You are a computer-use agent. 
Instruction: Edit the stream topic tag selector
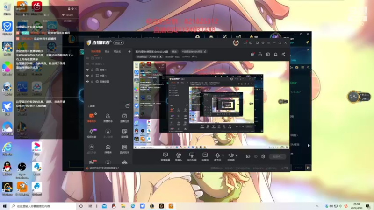(194, 51)
